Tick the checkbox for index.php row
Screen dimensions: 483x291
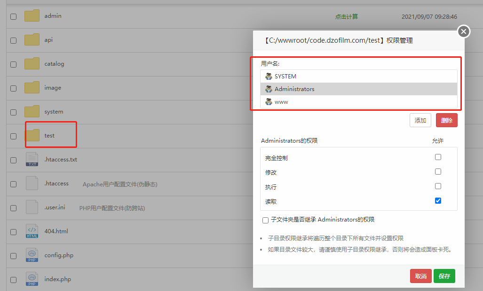pos(14,280)
